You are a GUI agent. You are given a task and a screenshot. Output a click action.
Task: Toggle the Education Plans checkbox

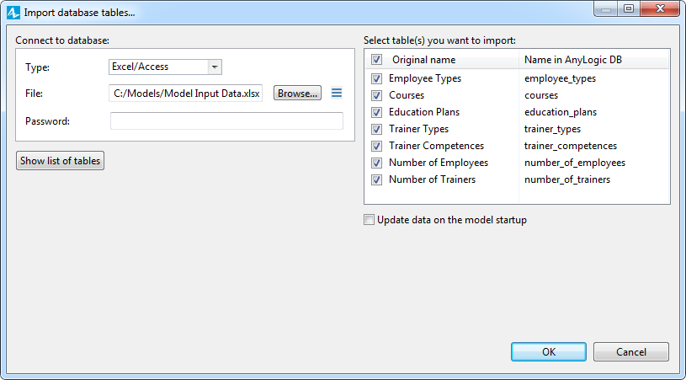coord(376,113)
